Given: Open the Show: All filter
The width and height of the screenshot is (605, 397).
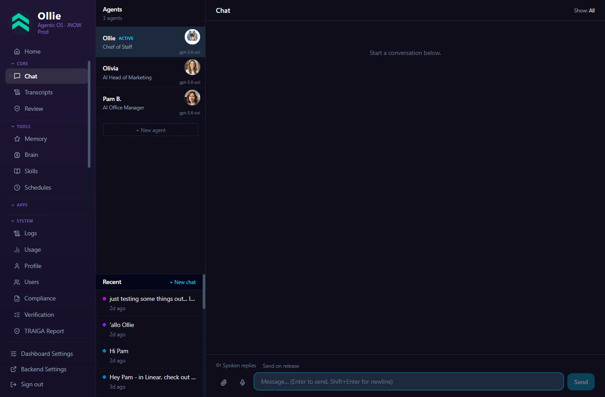Looking at the screenshot, I should click(x=584, y=10).
